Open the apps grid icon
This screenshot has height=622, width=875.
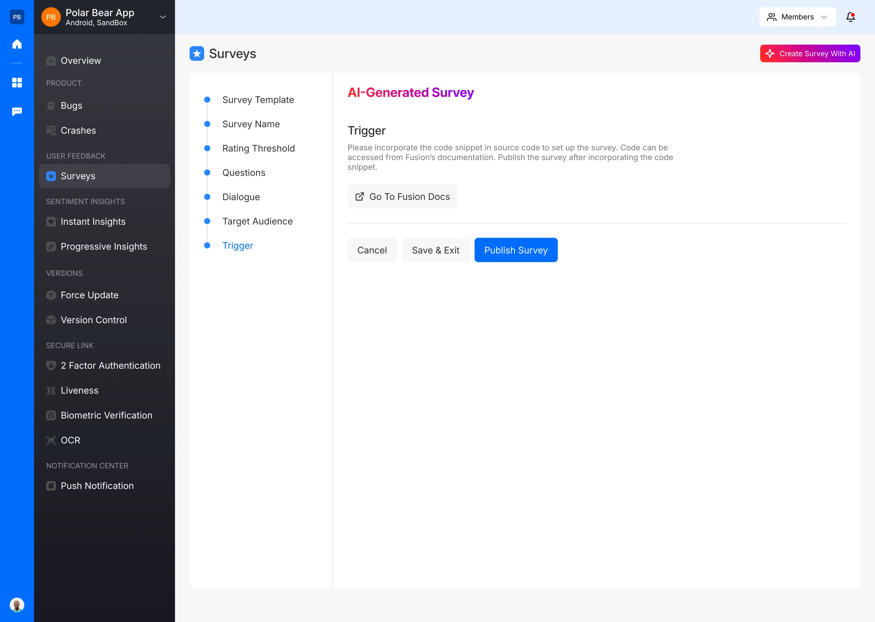tap(17, 82)
